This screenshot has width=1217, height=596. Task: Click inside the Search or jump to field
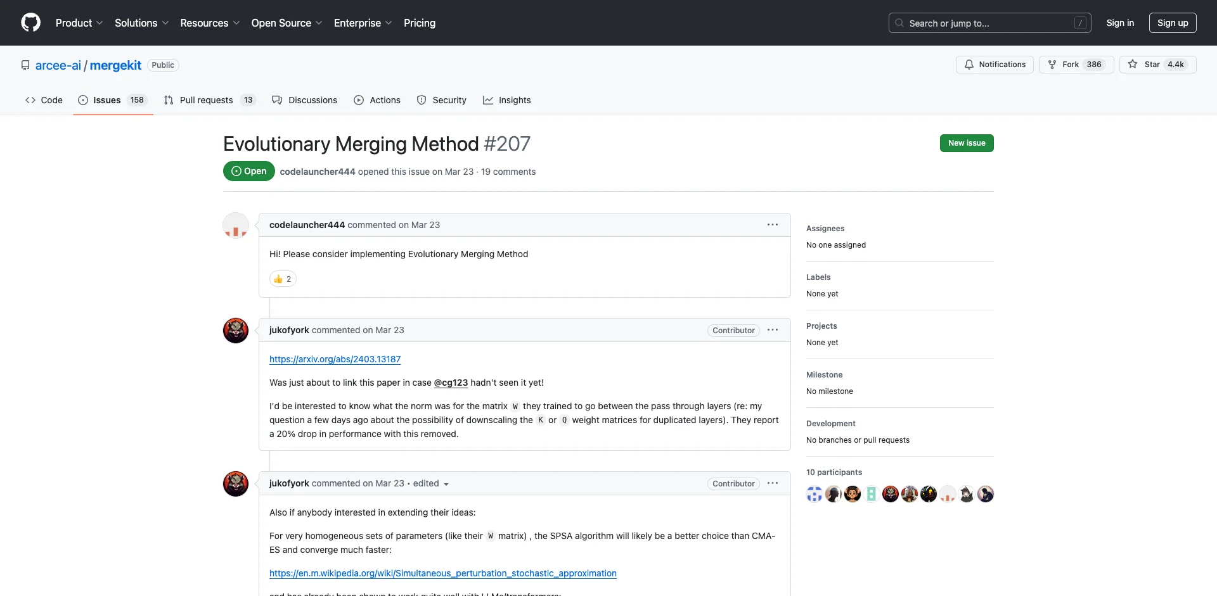pyautogui.click(x=989, y=23)
